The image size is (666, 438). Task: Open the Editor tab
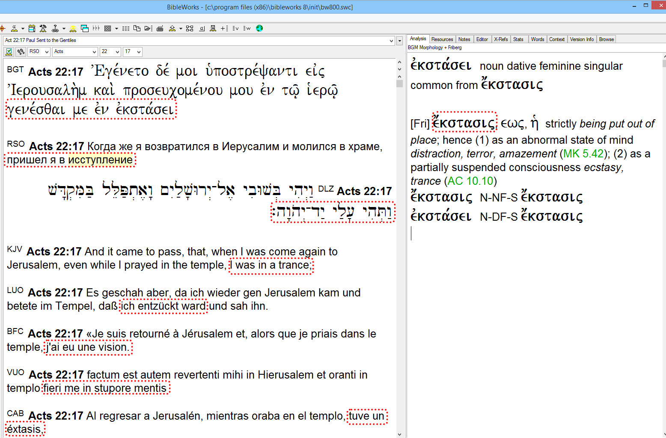(x=482, y=39)
